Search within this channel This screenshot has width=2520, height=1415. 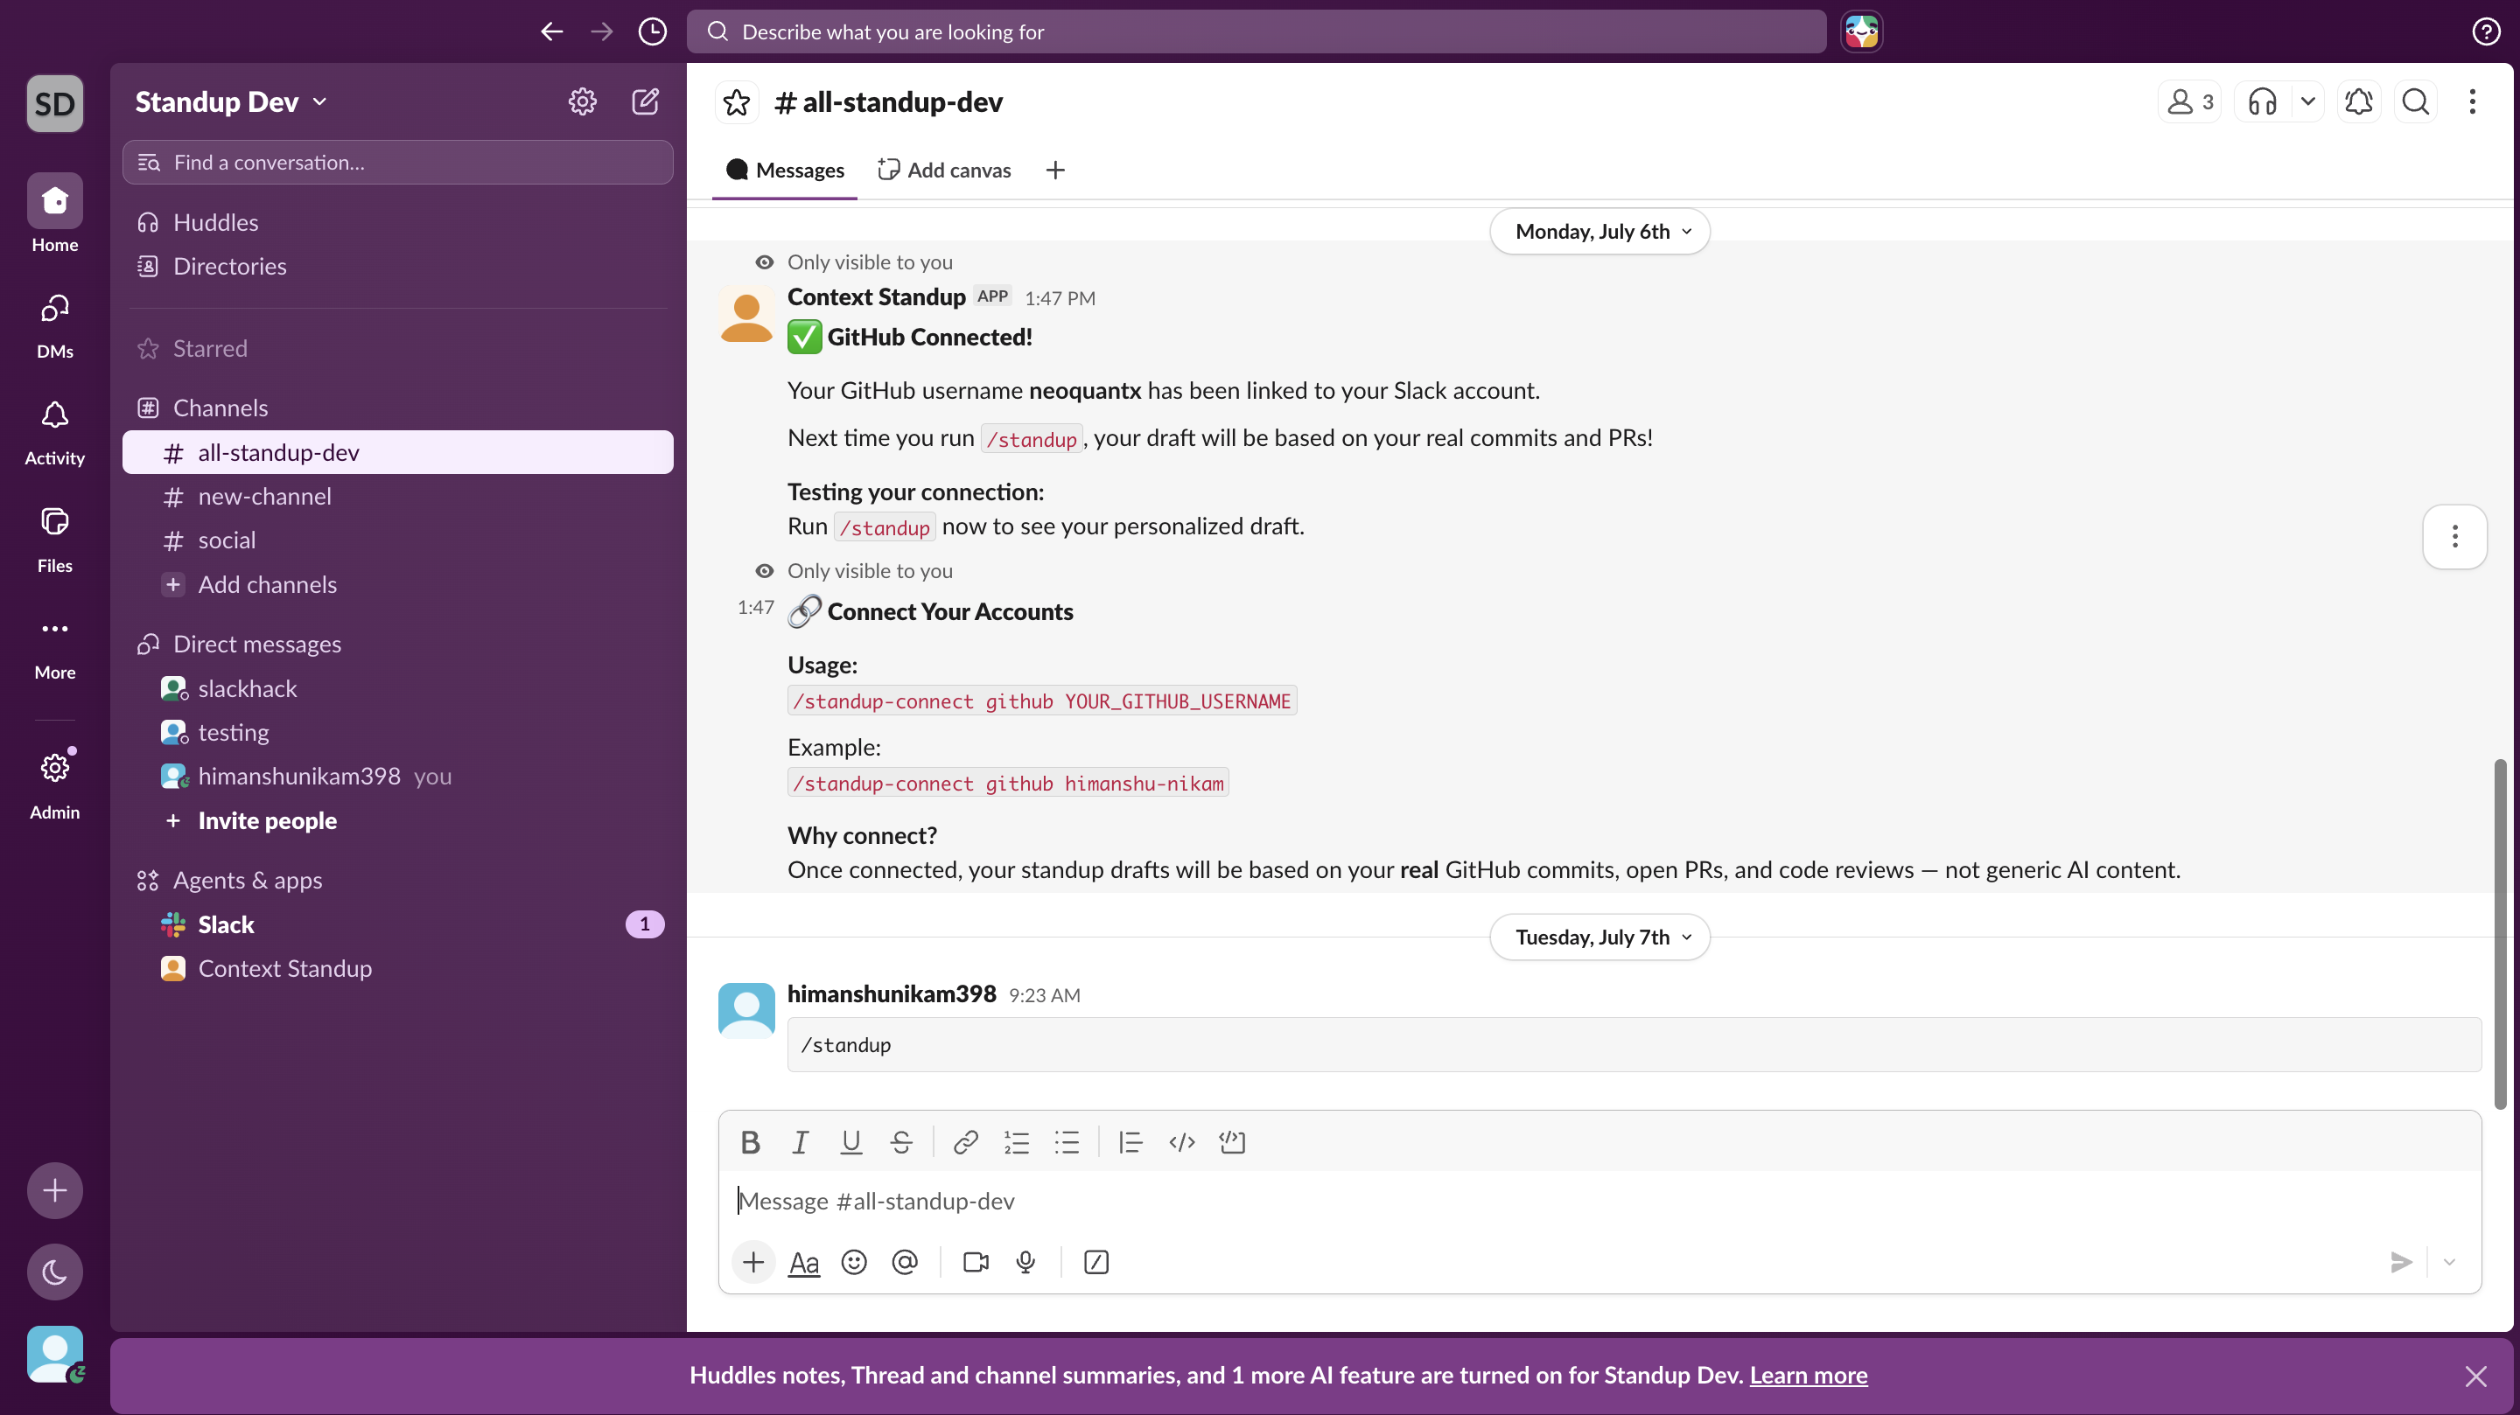tap(2415, 101)
